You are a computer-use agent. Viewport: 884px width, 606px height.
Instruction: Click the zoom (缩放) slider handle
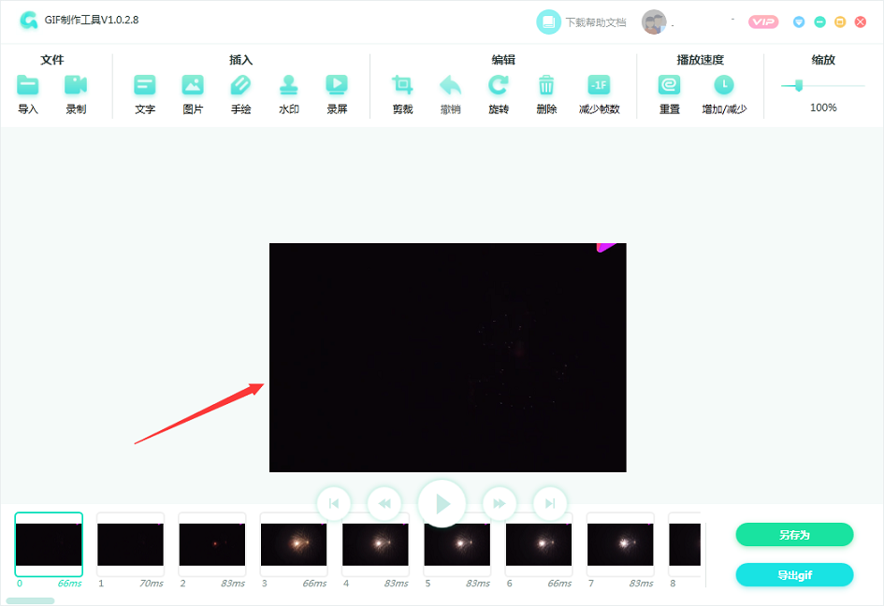pos(798,86)
